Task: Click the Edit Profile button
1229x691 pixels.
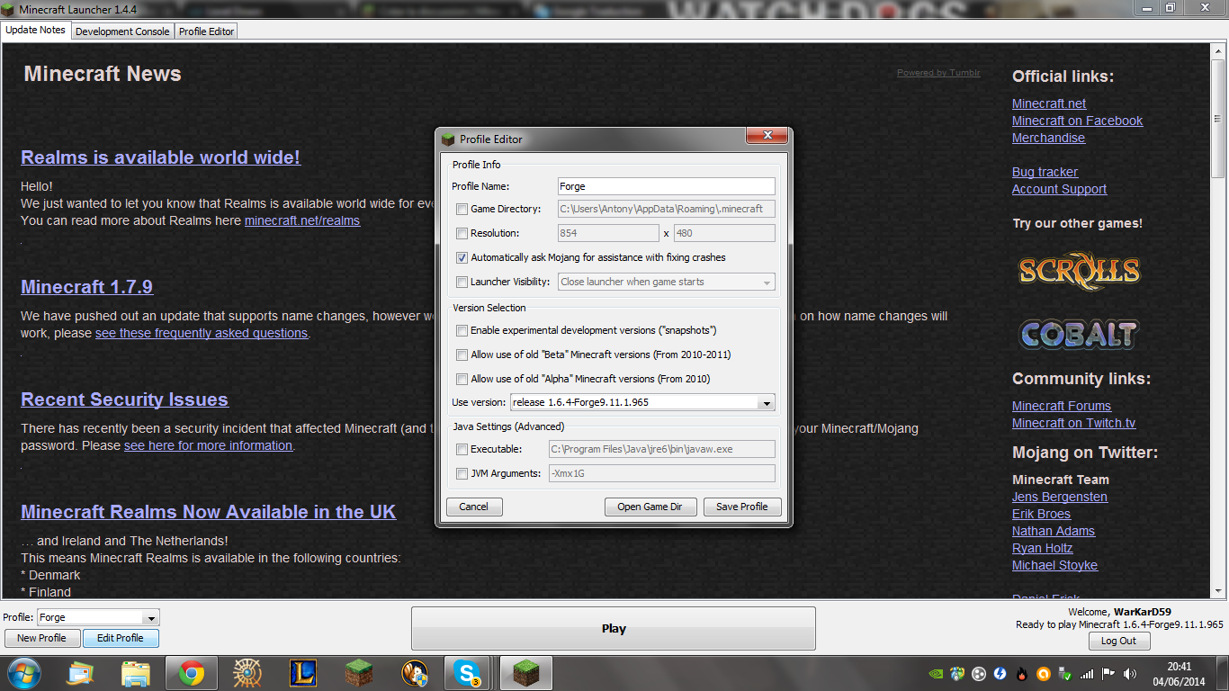Action: pos(121,638)
